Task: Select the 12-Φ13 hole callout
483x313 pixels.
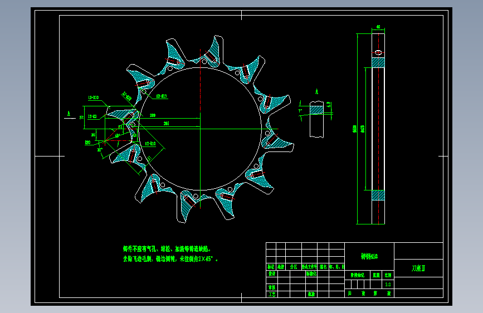Action: point(162,96)
